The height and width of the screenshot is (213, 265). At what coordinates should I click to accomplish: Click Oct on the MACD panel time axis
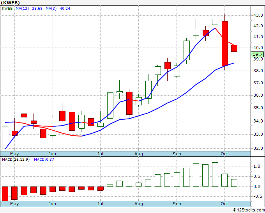(224, 204)
